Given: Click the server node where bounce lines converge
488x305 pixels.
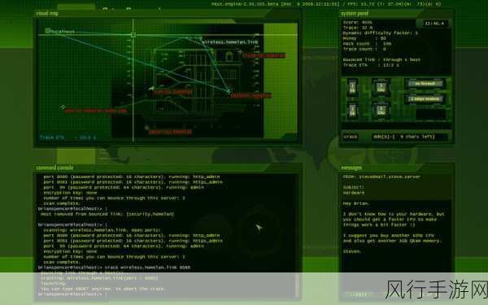Looking at the screenshot, I should click(229, 91).
